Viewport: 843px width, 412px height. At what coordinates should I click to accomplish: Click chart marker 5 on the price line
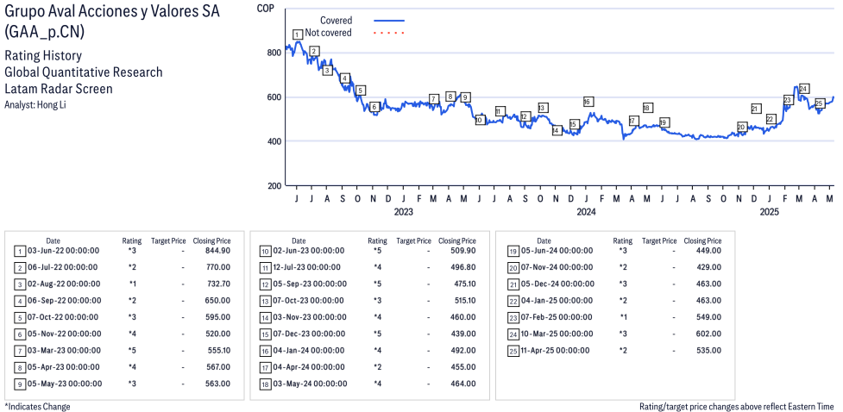(x=360, y=91)
